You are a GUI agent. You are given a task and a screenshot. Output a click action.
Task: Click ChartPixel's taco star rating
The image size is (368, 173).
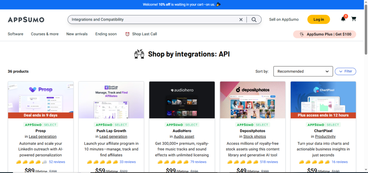[x=314, y=162]
